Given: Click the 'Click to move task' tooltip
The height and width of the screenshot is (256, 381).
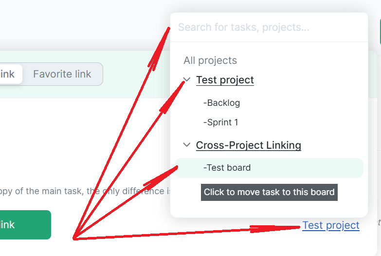Looking at the screenshot, I should [x=269, y=192].
